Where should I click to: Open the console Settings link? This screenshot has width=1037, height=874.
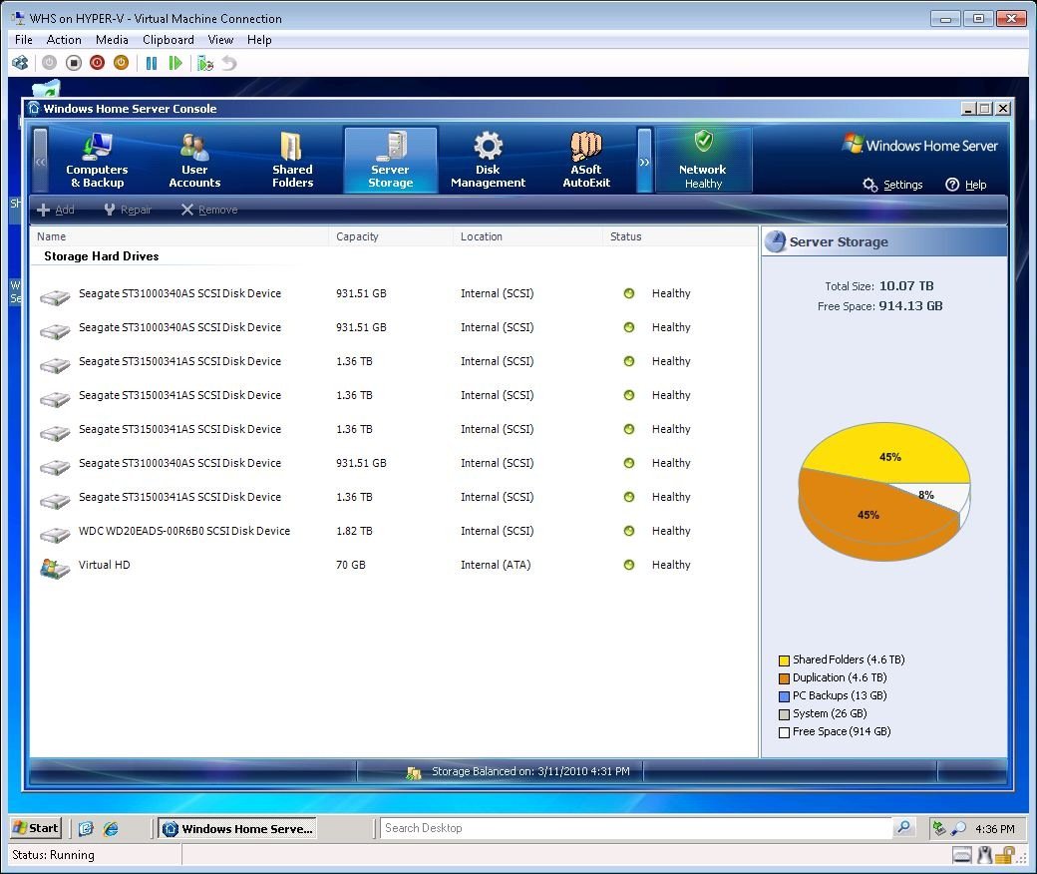[892, 185]
